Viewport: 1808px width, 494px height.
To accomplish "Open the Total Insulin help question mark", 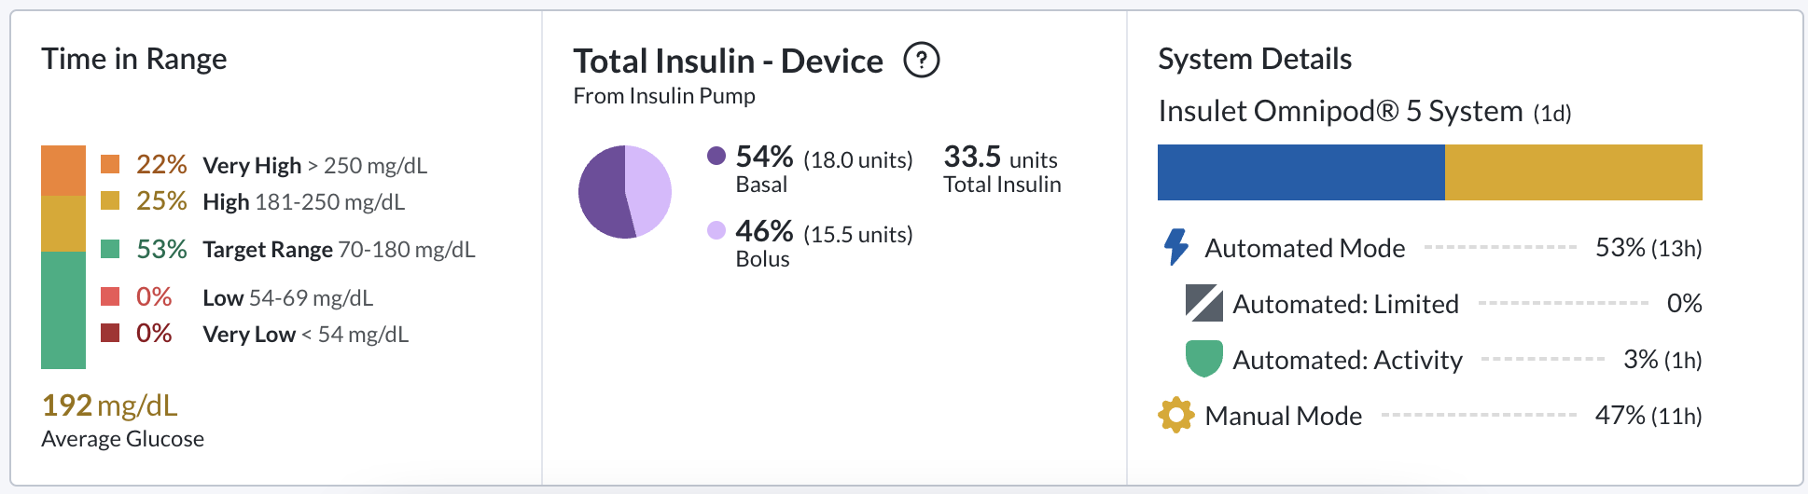I will pos(922,61).
